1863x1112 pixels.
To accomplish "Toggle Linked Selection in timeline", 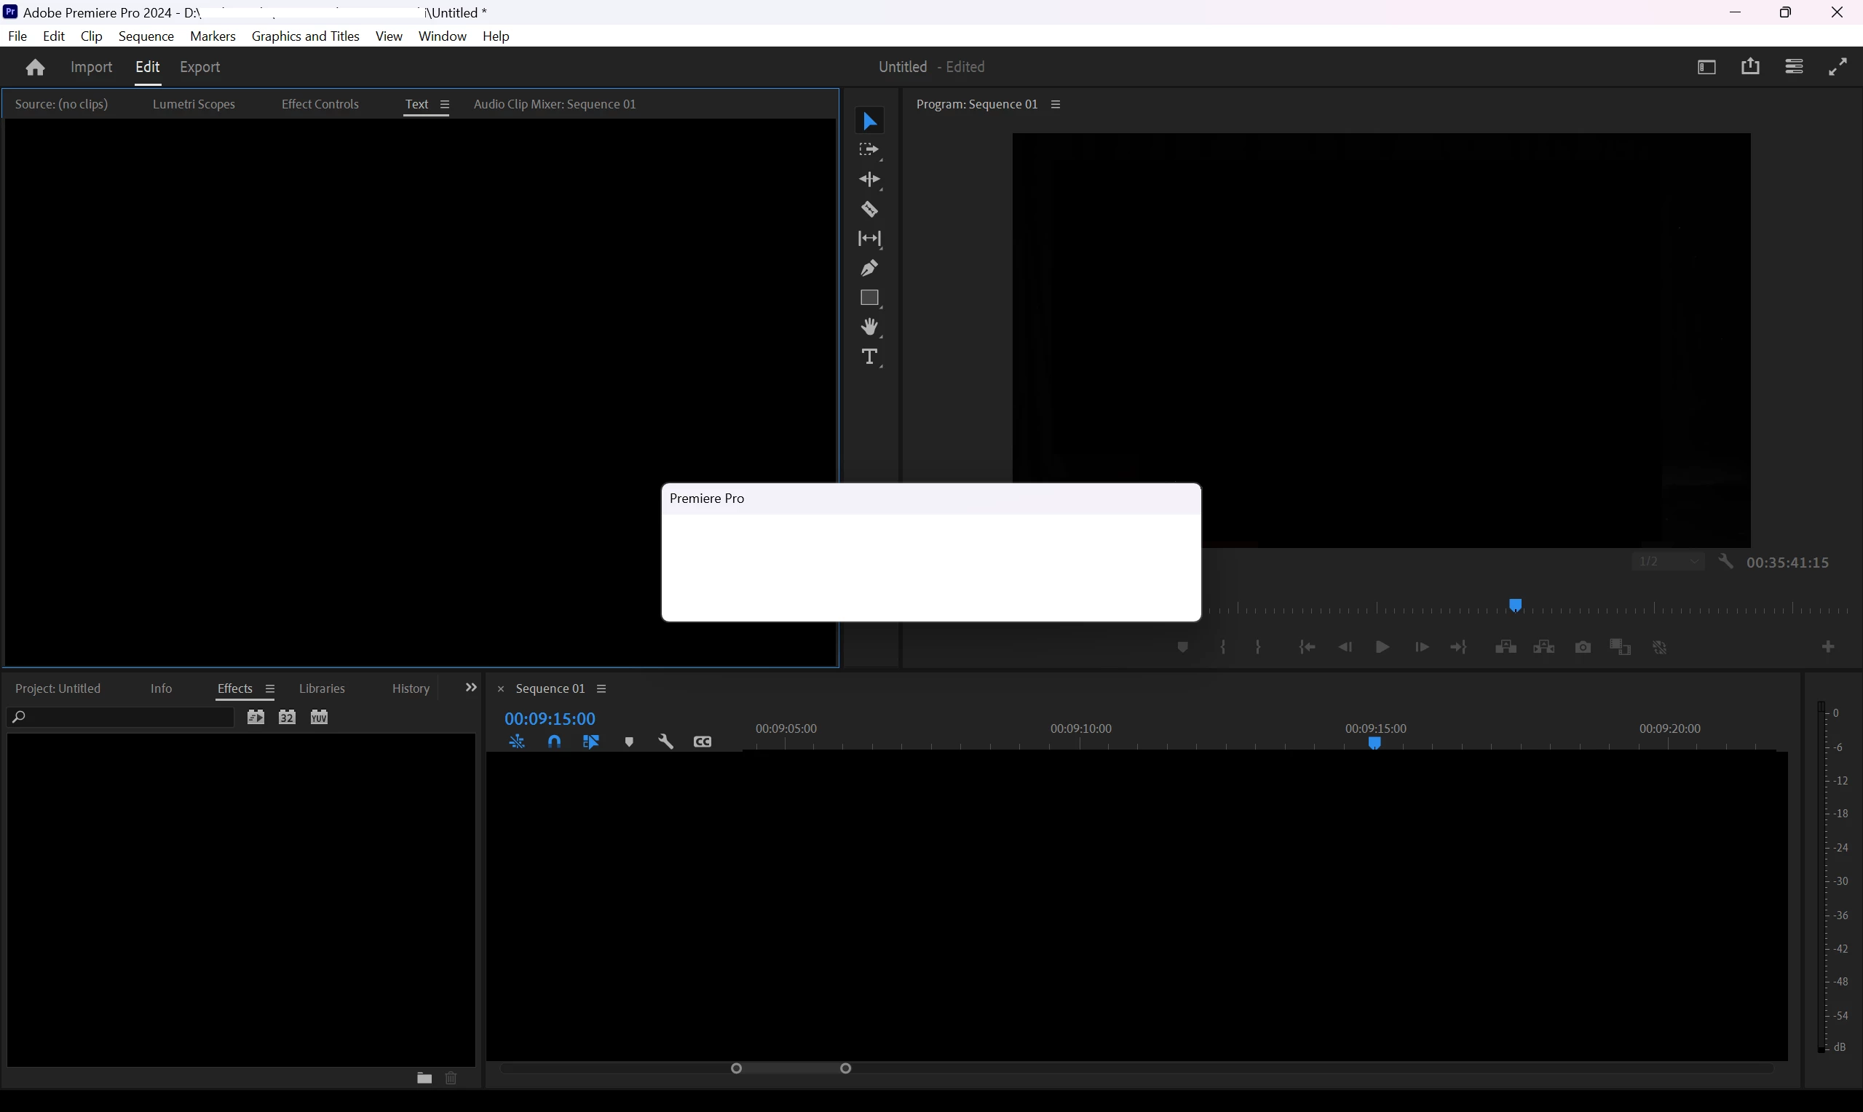I will click(x=591, y=742).
